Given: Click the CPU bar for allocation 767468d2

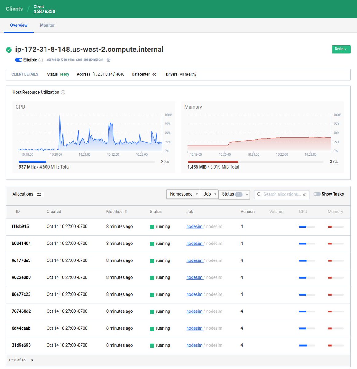Looking at the screenshot, I should click(307, 311).
